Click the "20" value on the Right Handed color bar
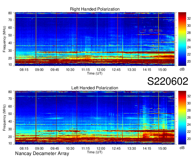Screen dimensions: 194x157 click(189, 61)
